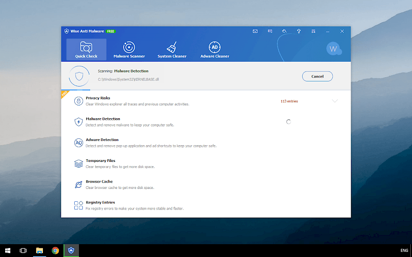Image resolution: width=412 pixels, height=257 pixels.
Task: Cancel the running scan
Action: 318,76
